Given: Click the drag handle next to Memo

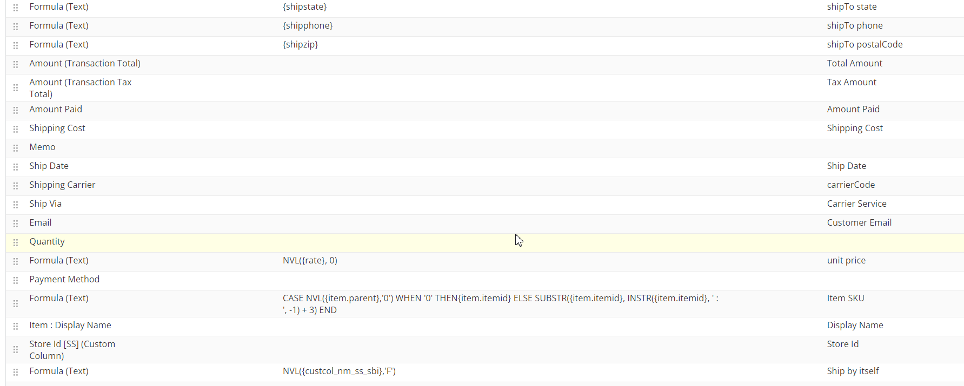Looking at the screenshot, I should [x=16, y=148].
